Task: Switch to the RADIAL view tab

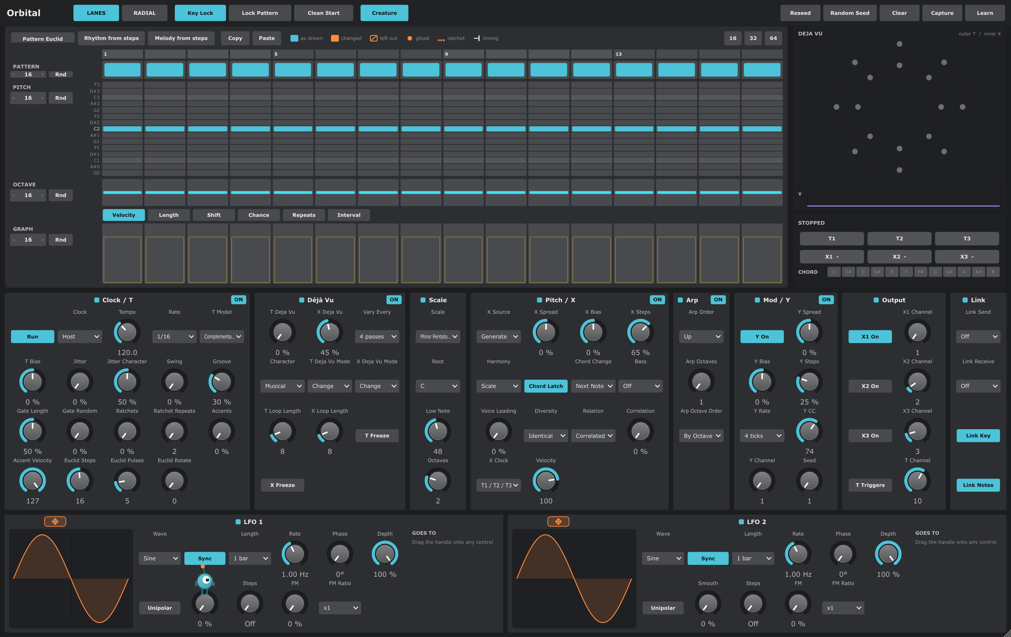Action: 144,13
